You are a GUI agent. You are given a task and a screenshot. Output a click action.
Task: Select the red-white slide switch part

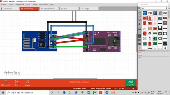point(150,13)
